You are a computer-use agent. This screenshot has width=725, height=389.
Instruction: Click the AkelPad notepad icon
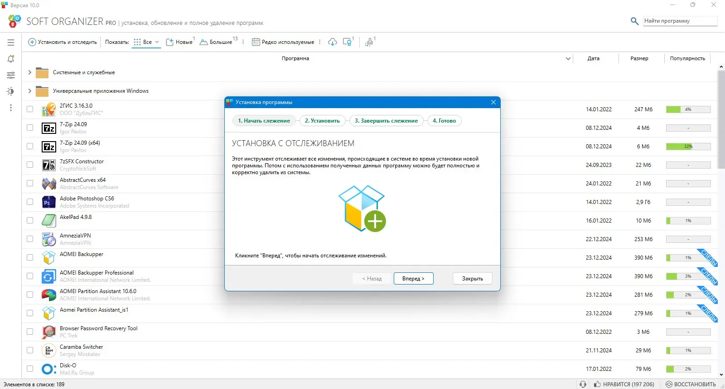click(x=48, y=221)
